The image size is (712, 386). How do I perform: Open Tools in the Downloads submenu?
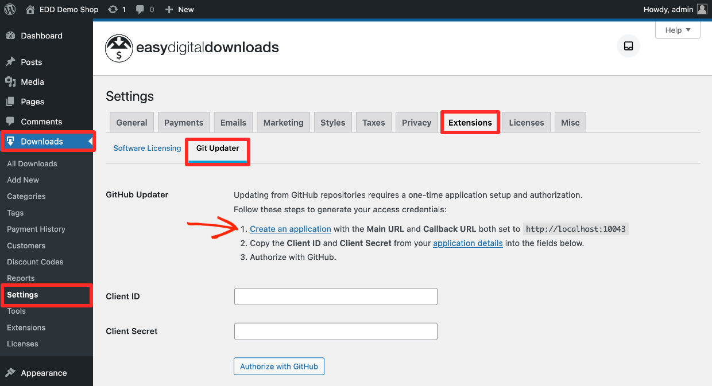pos(17,311)
